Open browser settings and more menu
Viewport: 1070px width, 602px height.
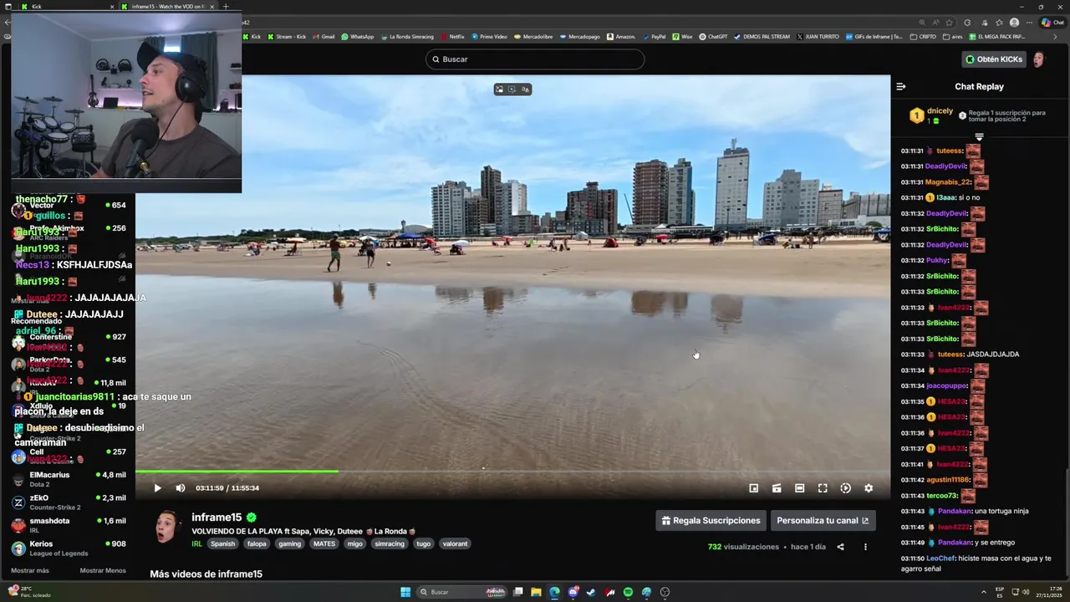point(1029,23)
